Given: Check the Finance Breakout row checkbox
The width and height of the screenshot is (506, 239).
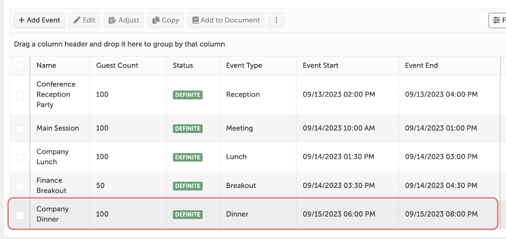Looking at the screenshot, I should point(20,187).
